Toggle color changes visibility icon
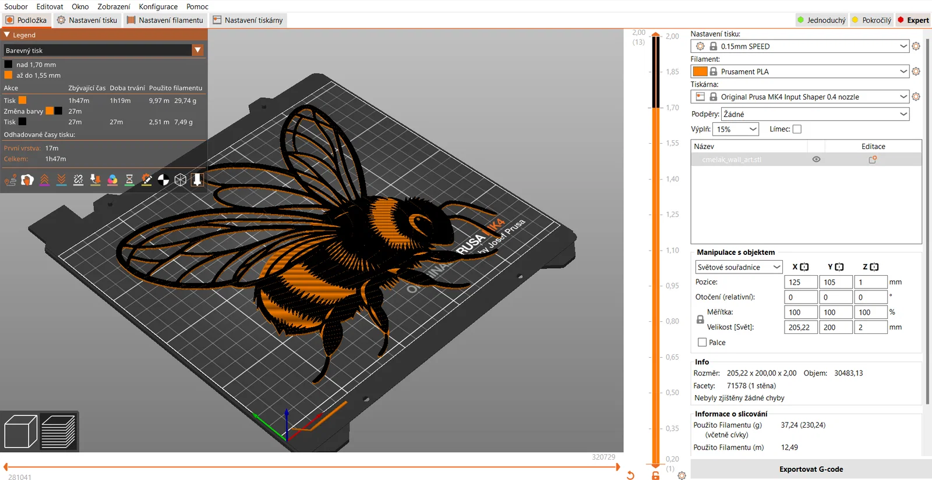The width and height of the screenshot is (932, 480). (112, 180)
